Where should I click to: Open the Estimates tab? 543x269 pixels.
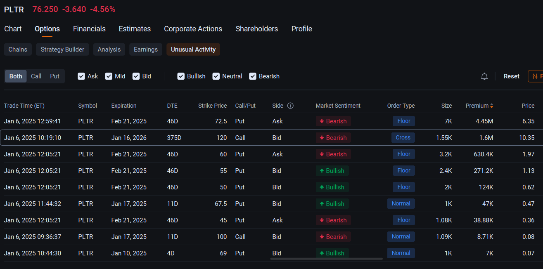pos(135,29)
